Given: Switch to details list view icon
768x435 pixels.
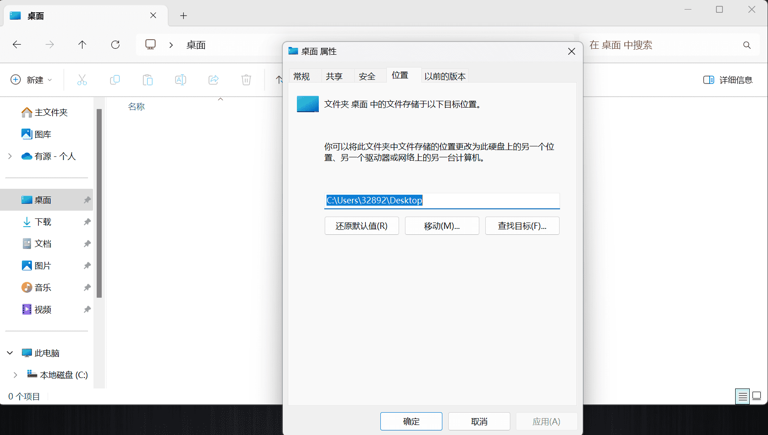Looking at the screenshot, I should point(742,396).
